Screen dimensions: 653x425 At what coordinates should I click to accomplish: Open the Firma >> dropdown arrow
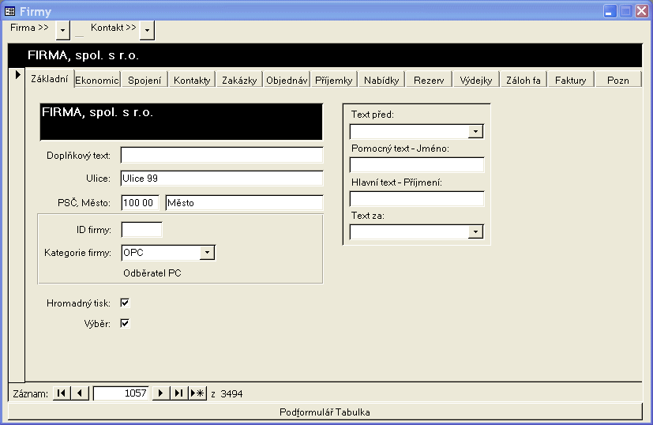point(63,29)
